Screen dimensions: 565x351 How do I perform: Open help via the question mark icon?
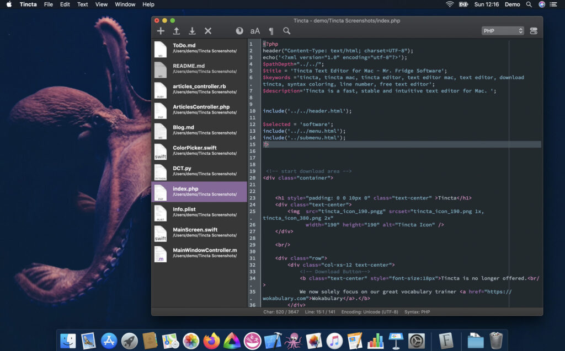[239, 31]
